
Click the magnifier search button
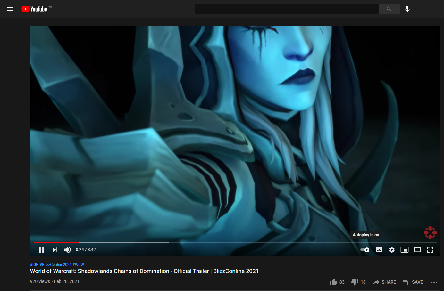(x=389, y=9)
